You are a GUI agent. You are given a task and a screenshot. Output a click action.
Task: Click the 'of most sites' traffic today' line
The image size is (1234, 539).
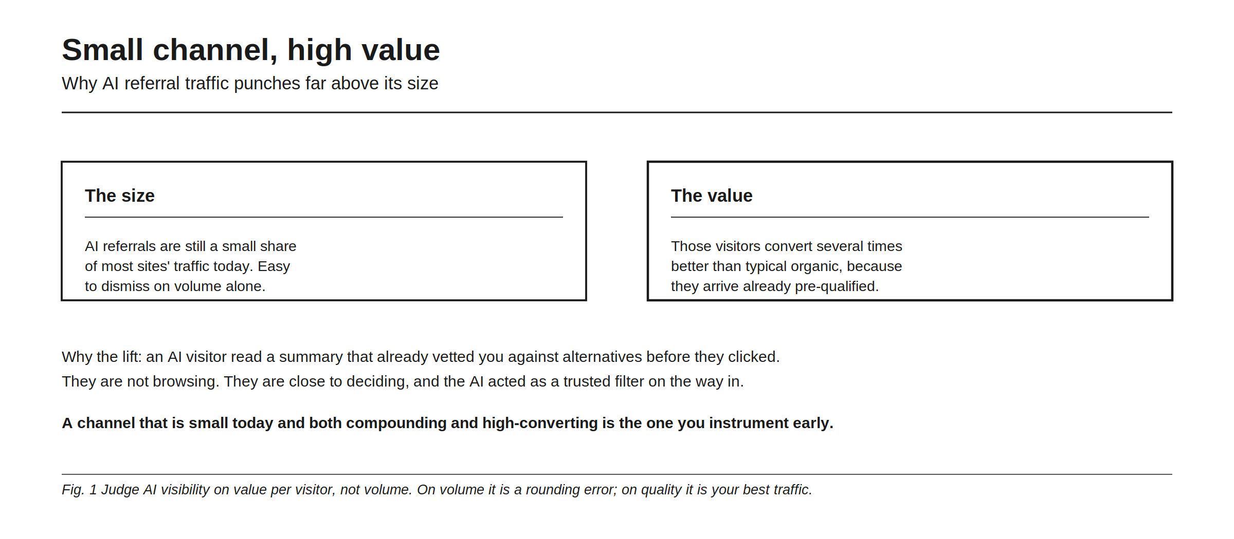point(187,266)
